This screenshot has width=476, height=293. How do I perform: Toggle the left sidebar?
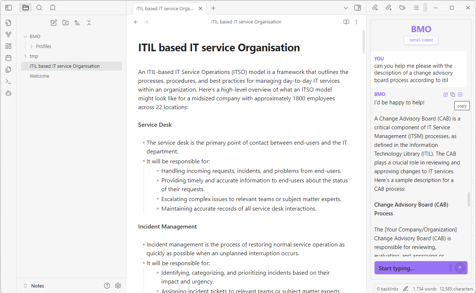pyautogui.click(x=8, y=8)
